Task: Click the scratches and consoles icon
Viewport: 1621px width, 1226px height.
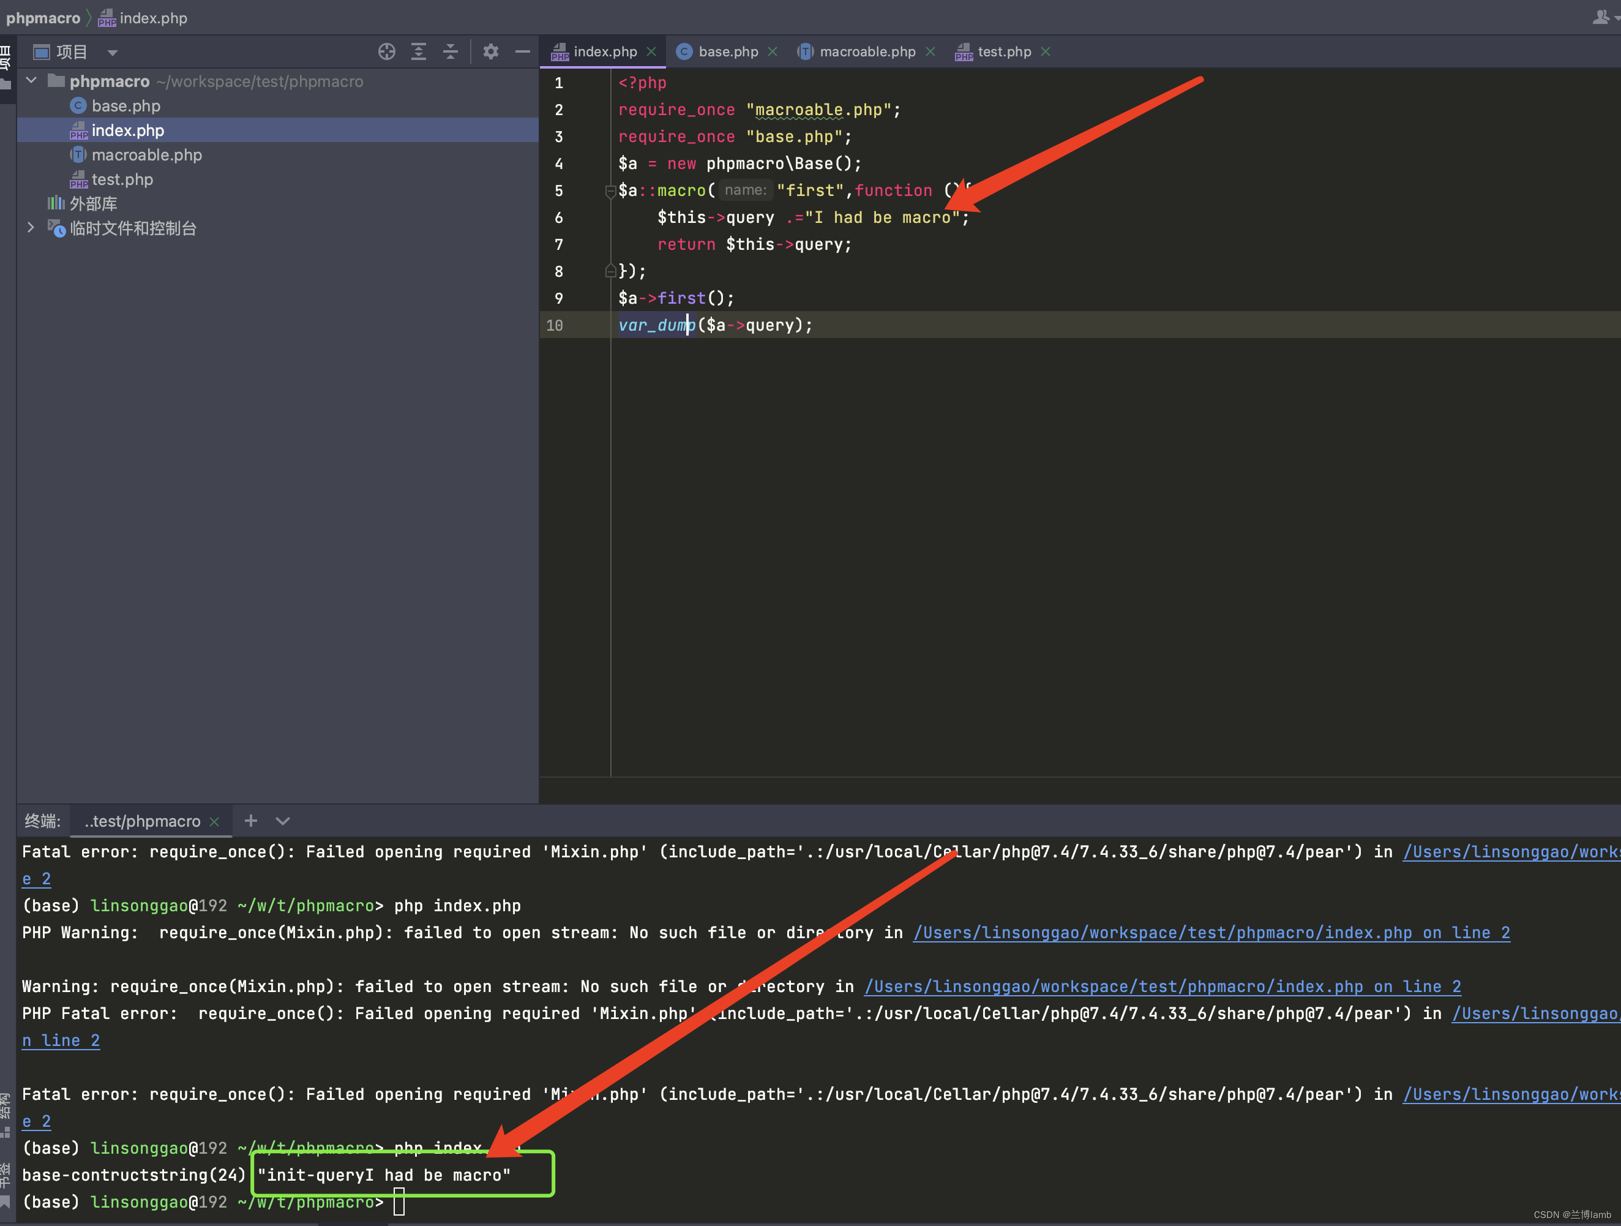Action: tap(56, 228)
